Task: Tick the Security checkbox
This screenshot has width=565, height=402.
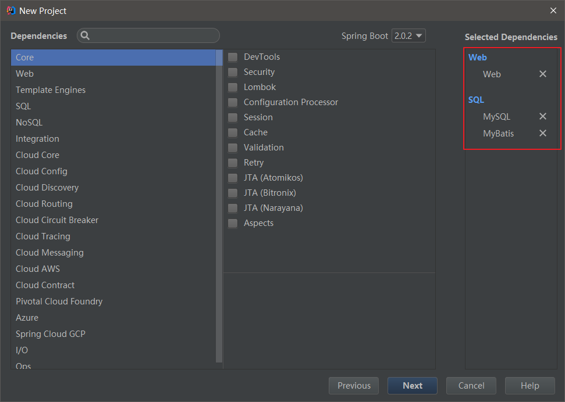Action: (233, 72)
